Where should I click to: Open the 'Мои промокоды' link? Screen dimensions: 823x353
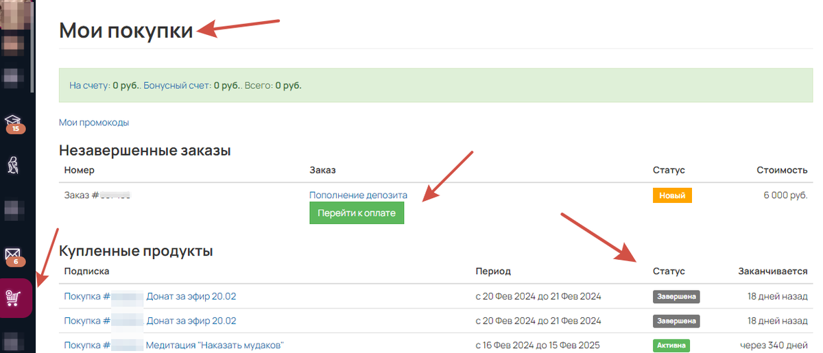(x=94, y=123)
